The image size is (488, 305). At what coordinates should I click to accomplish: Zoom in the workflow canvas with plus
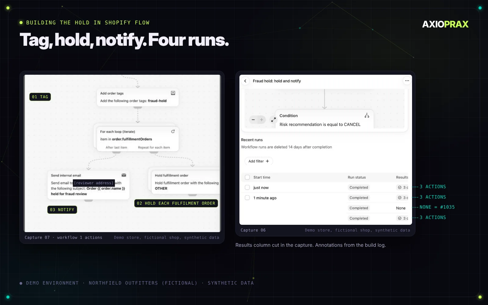coord(261,120)
